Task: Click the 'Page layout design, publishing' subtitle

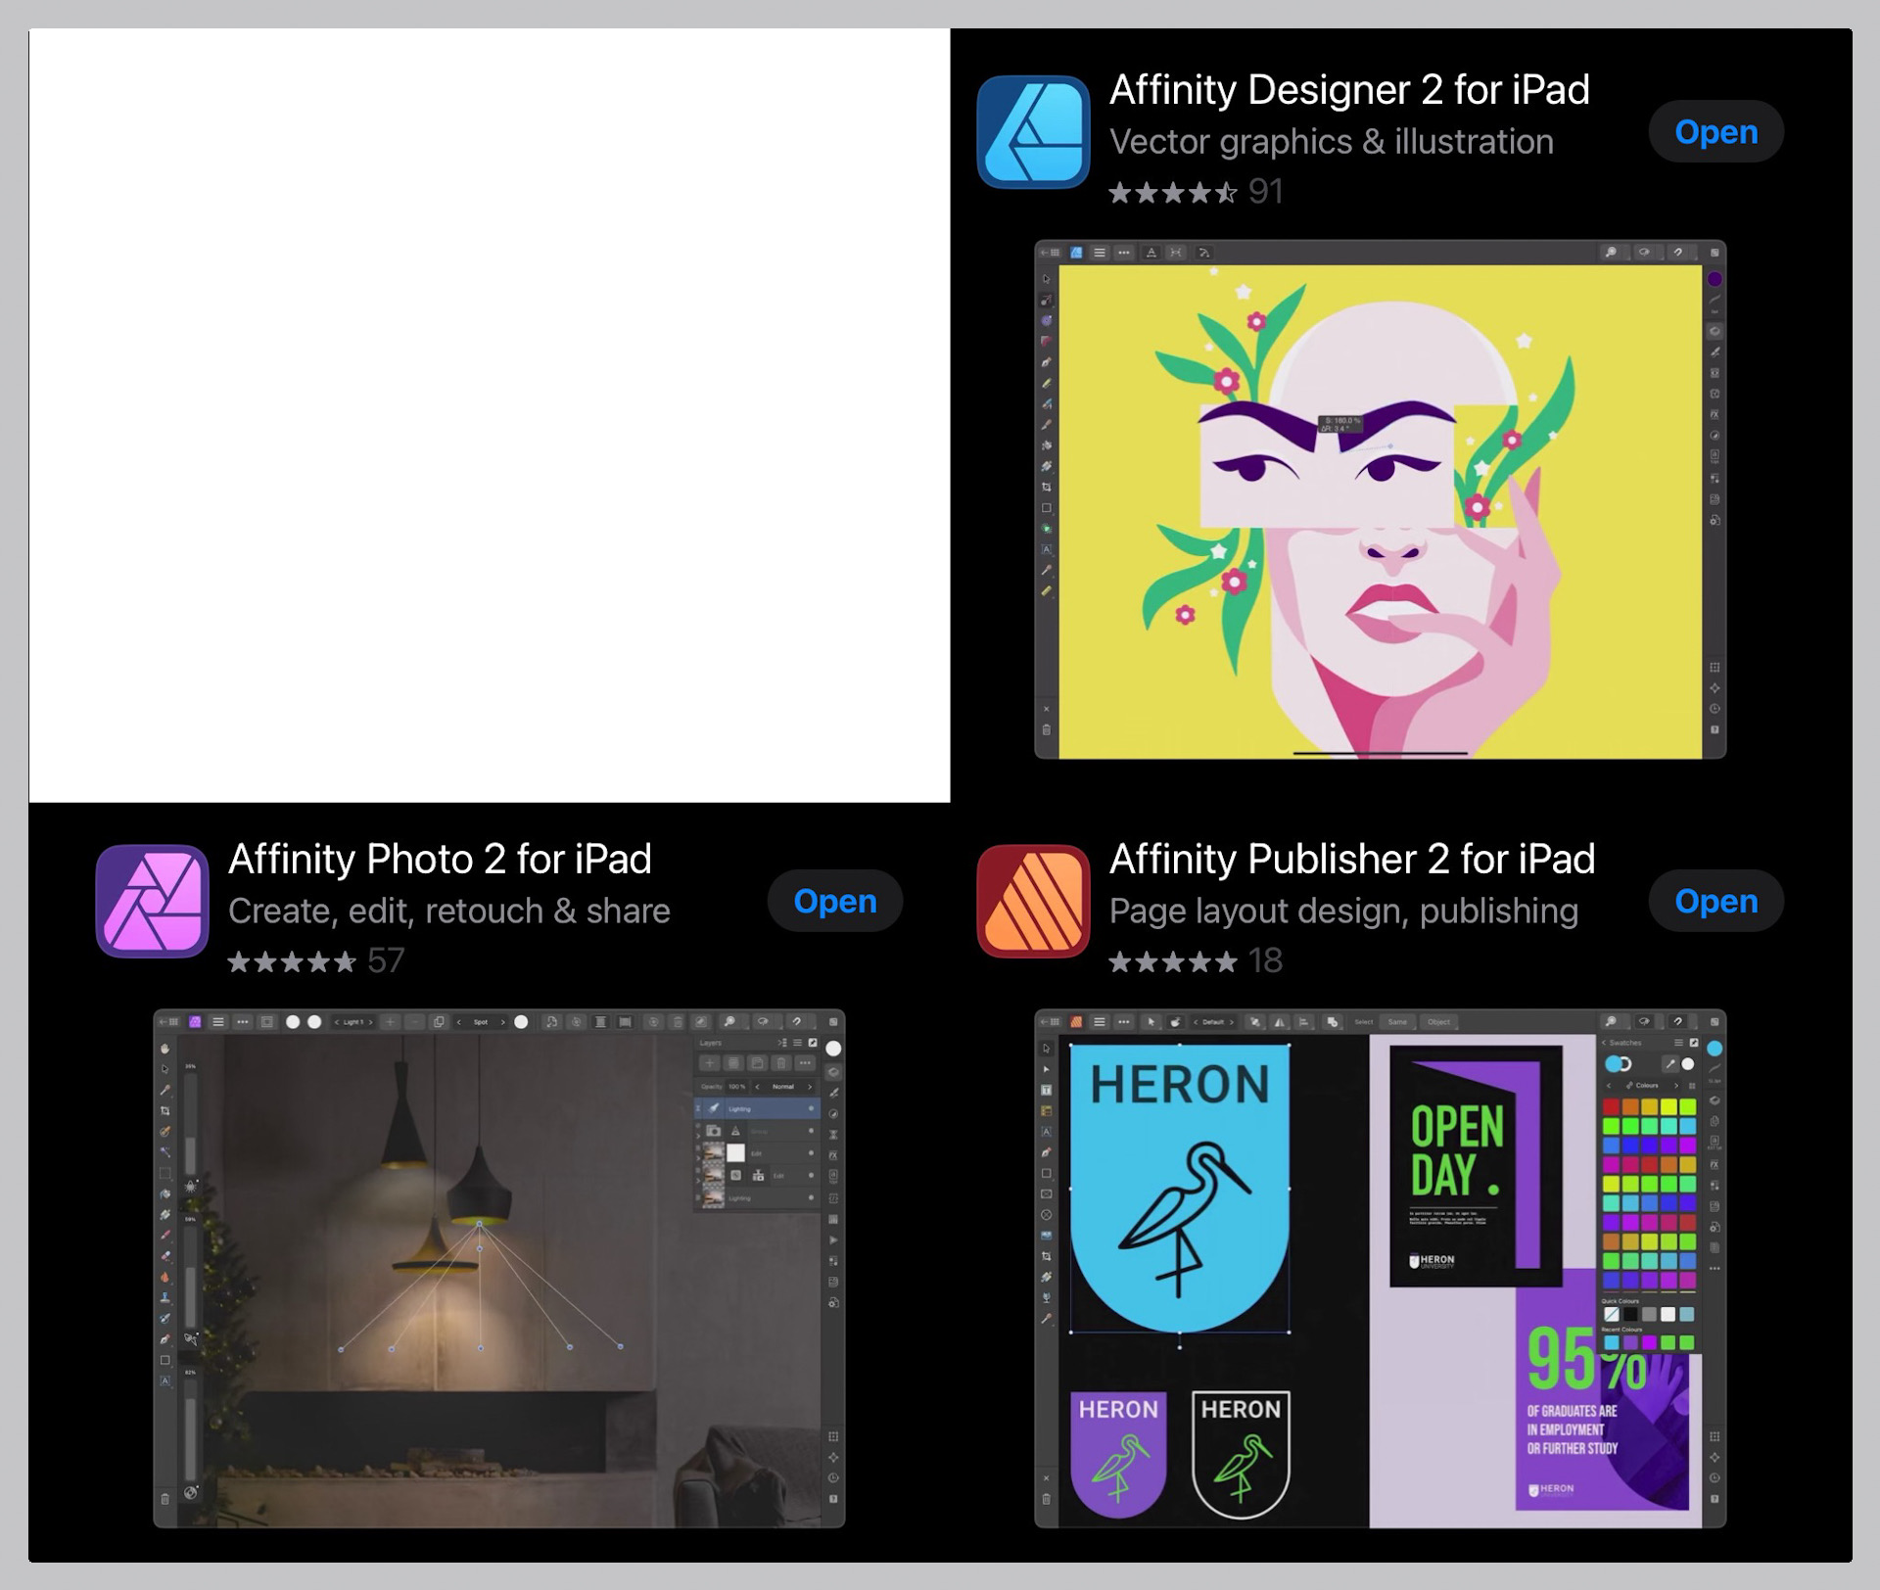Action: pyautogui.click(x=1342, y=912)
